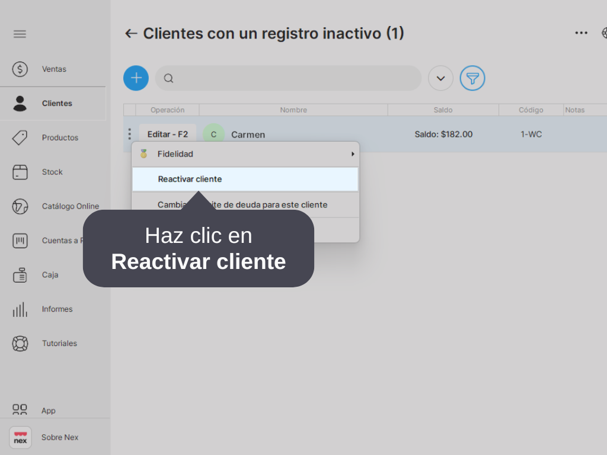The width and height of the screenshot is (607, 455).
Task: Open Caja in the sidebar
Action: click(50, 275)
